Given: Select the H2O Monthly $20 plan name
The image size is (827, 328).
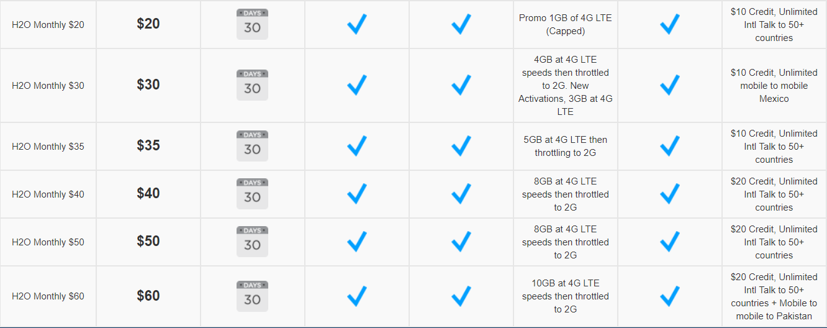Looking at the screenshot, I should [x=48, y=25].
